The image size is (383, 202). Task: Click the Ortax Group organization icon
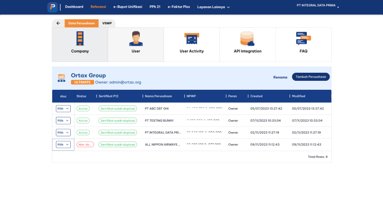pos(61,78)
